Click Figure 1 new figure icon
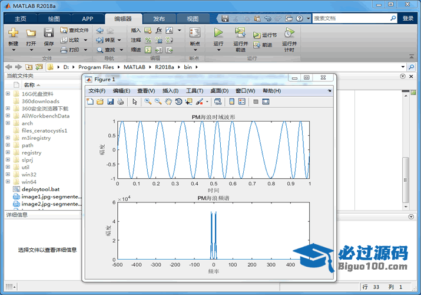 tap(90, 101)
